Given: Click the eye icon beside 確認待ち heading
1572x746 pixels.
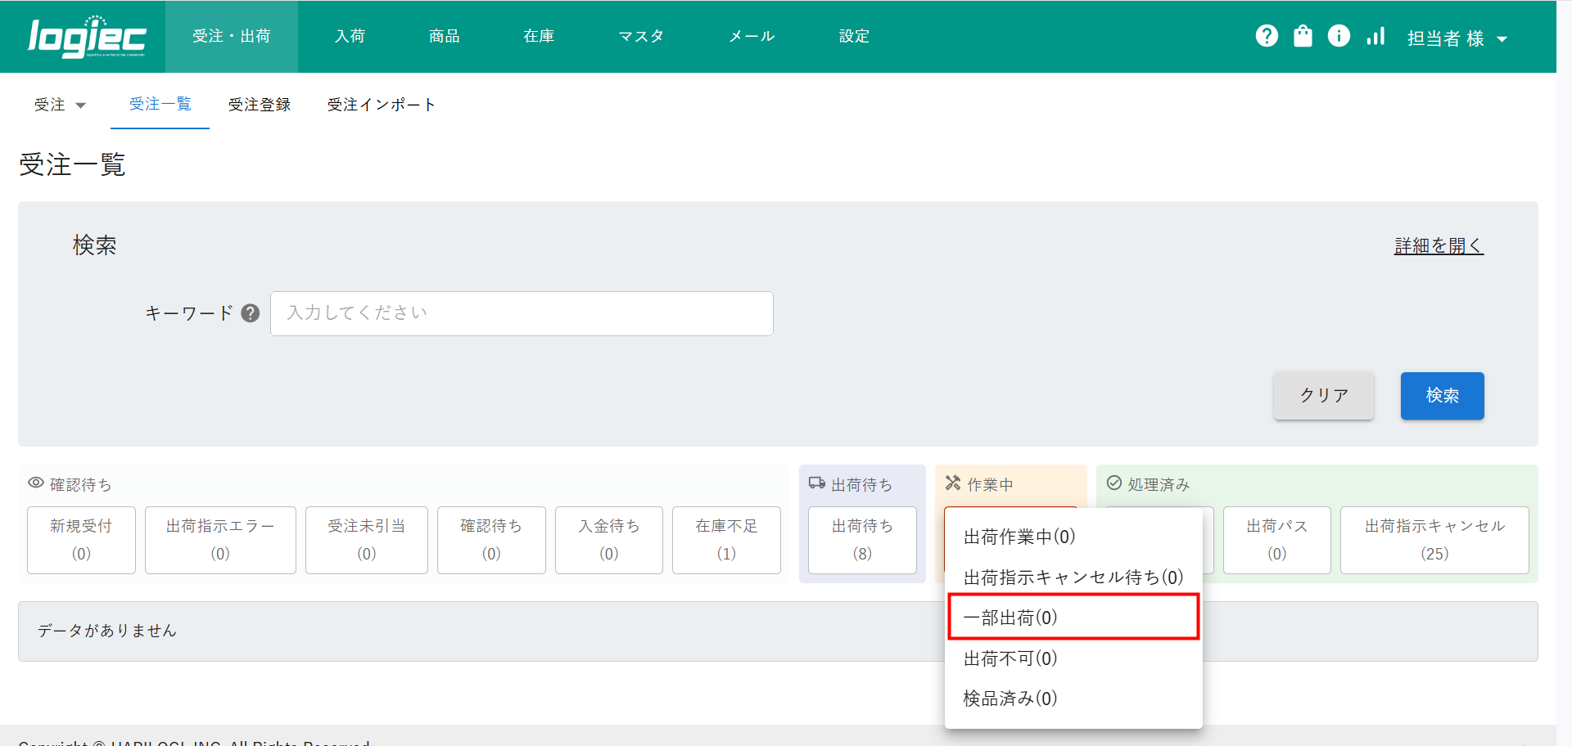Looking at the screenshot, I should (36, 483).
